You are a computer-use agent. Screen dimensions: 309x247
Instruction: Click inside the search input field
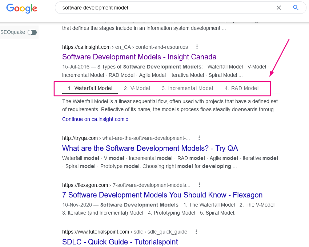pos(145,8)
